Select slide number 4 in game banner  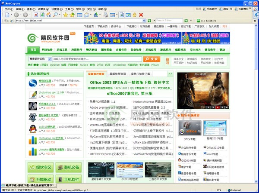pos(218,107)
